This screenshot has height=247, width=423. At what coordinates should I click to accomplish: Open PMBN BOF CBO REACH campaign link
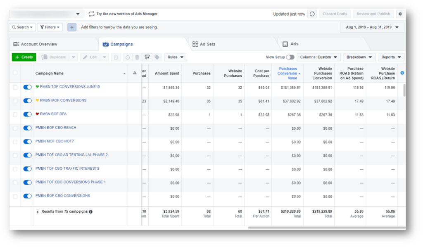point(56,128)
